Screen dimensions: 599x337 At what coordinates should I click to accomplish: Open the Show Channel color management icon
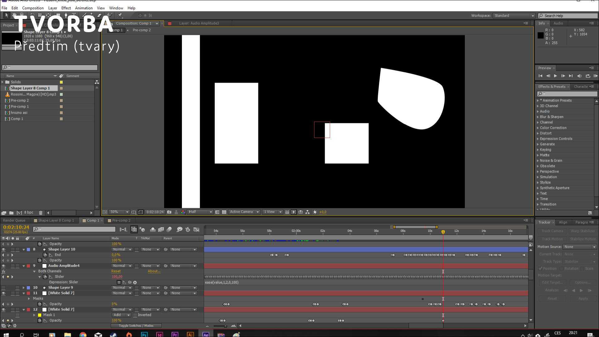[183, 212]
